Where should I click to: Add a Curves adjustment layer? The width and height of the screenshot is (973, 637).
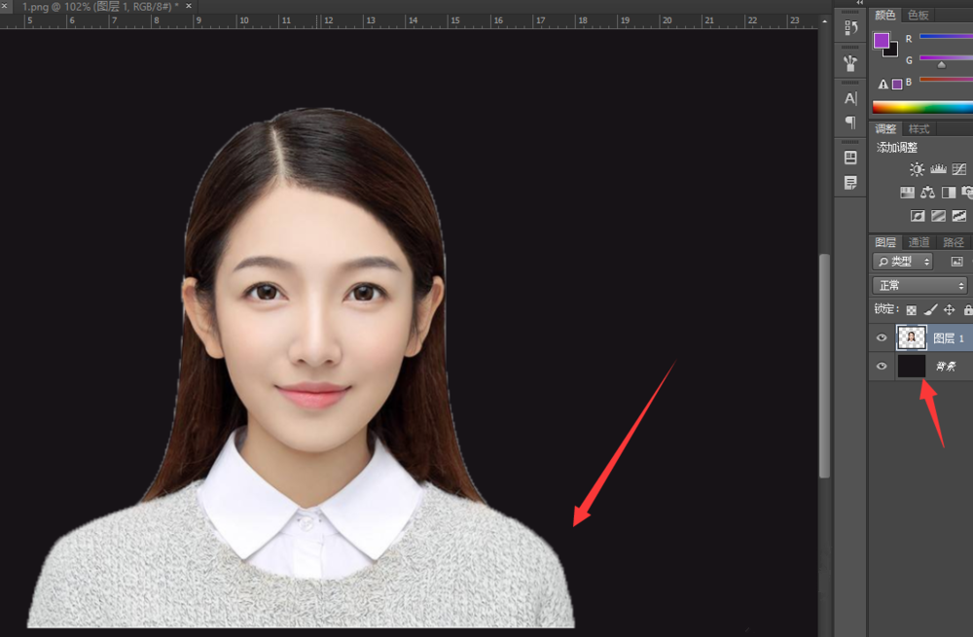coord(958,169)
